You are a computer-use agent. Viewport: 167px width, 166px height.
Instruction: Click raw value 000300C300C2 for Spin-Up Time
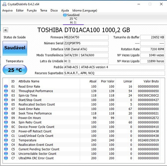(x=148, y=96)
